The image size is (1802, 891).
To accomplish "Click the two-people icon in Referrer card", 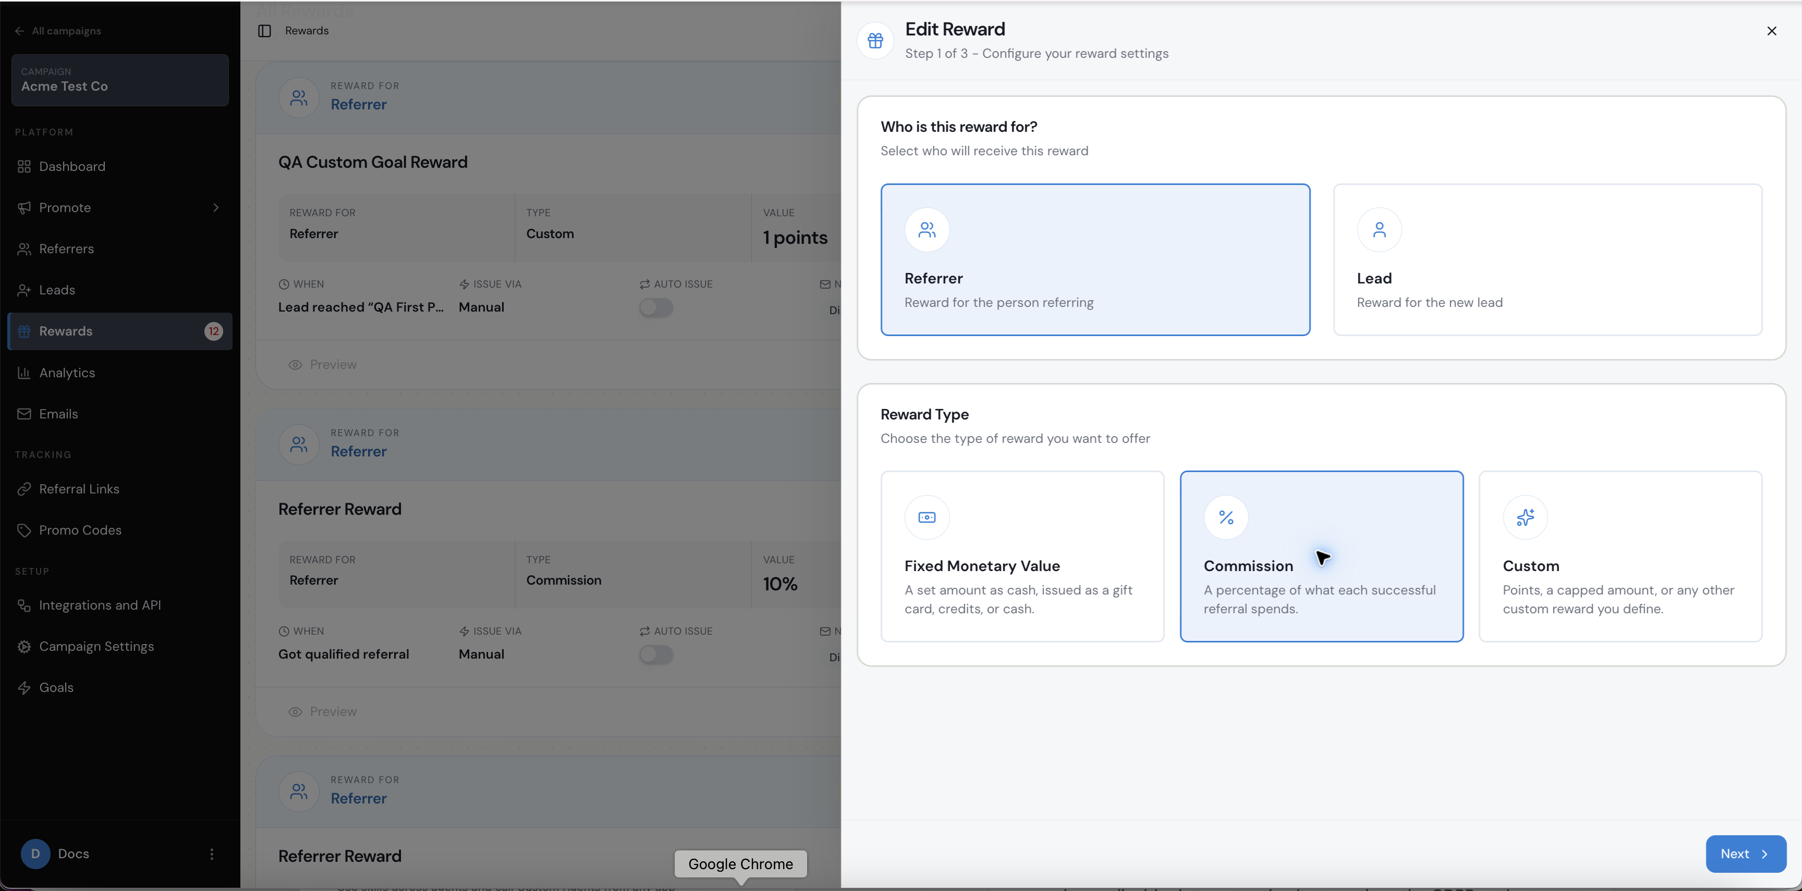I will pos(927,230).
